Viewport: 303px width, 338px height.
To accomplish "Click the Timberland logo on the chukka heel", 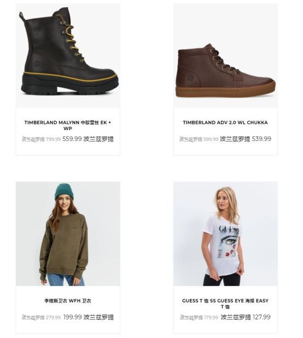I will (x=190, y=78).
